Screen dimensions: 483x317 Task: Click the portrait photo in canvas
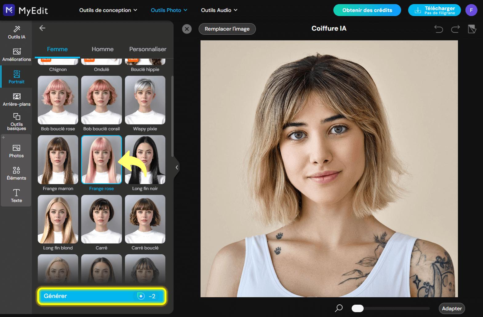tap(329, 169)
